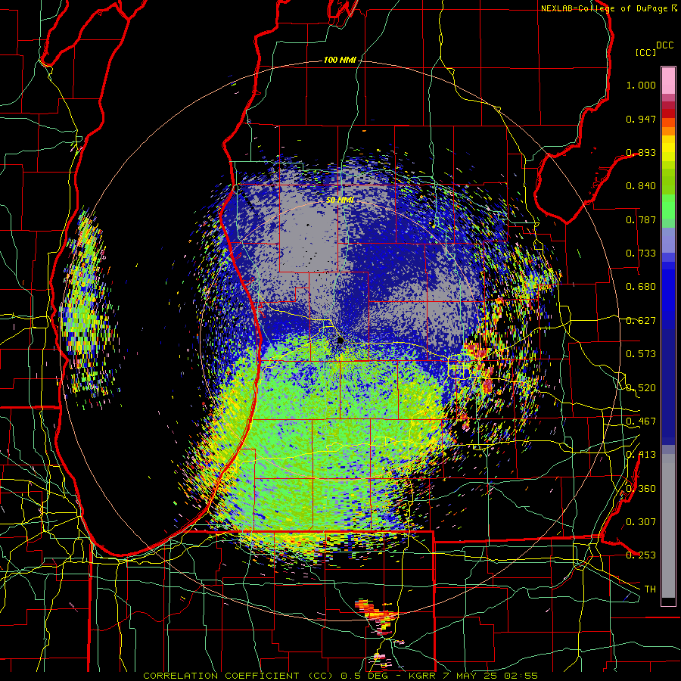Image resolution: width=681 pixels, height=681 pixels.
Task: Click the pink top of the color bar
Action: (x=668, y=80)
